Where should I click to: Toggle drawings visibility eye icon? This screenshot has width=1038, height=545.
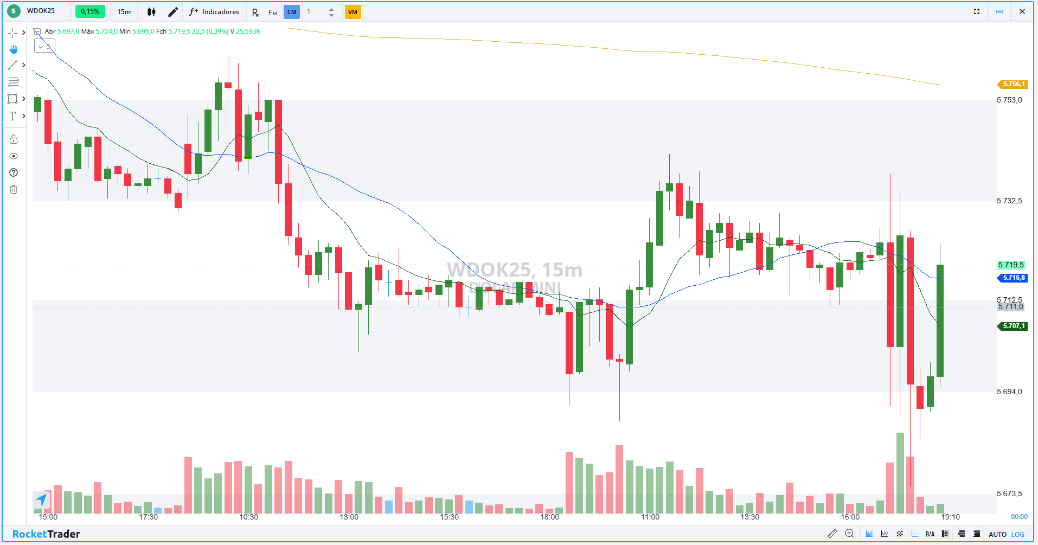coord(14,156)
